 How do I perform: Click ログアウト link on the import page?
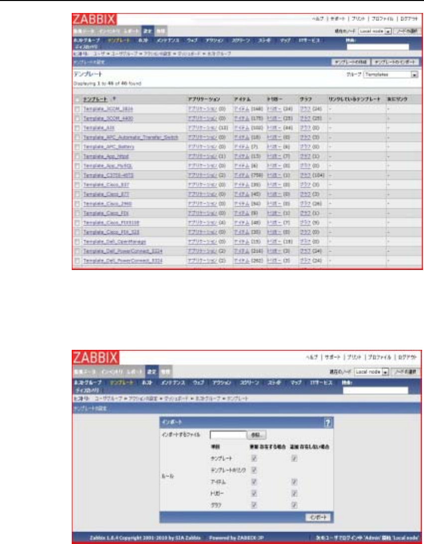408,357
